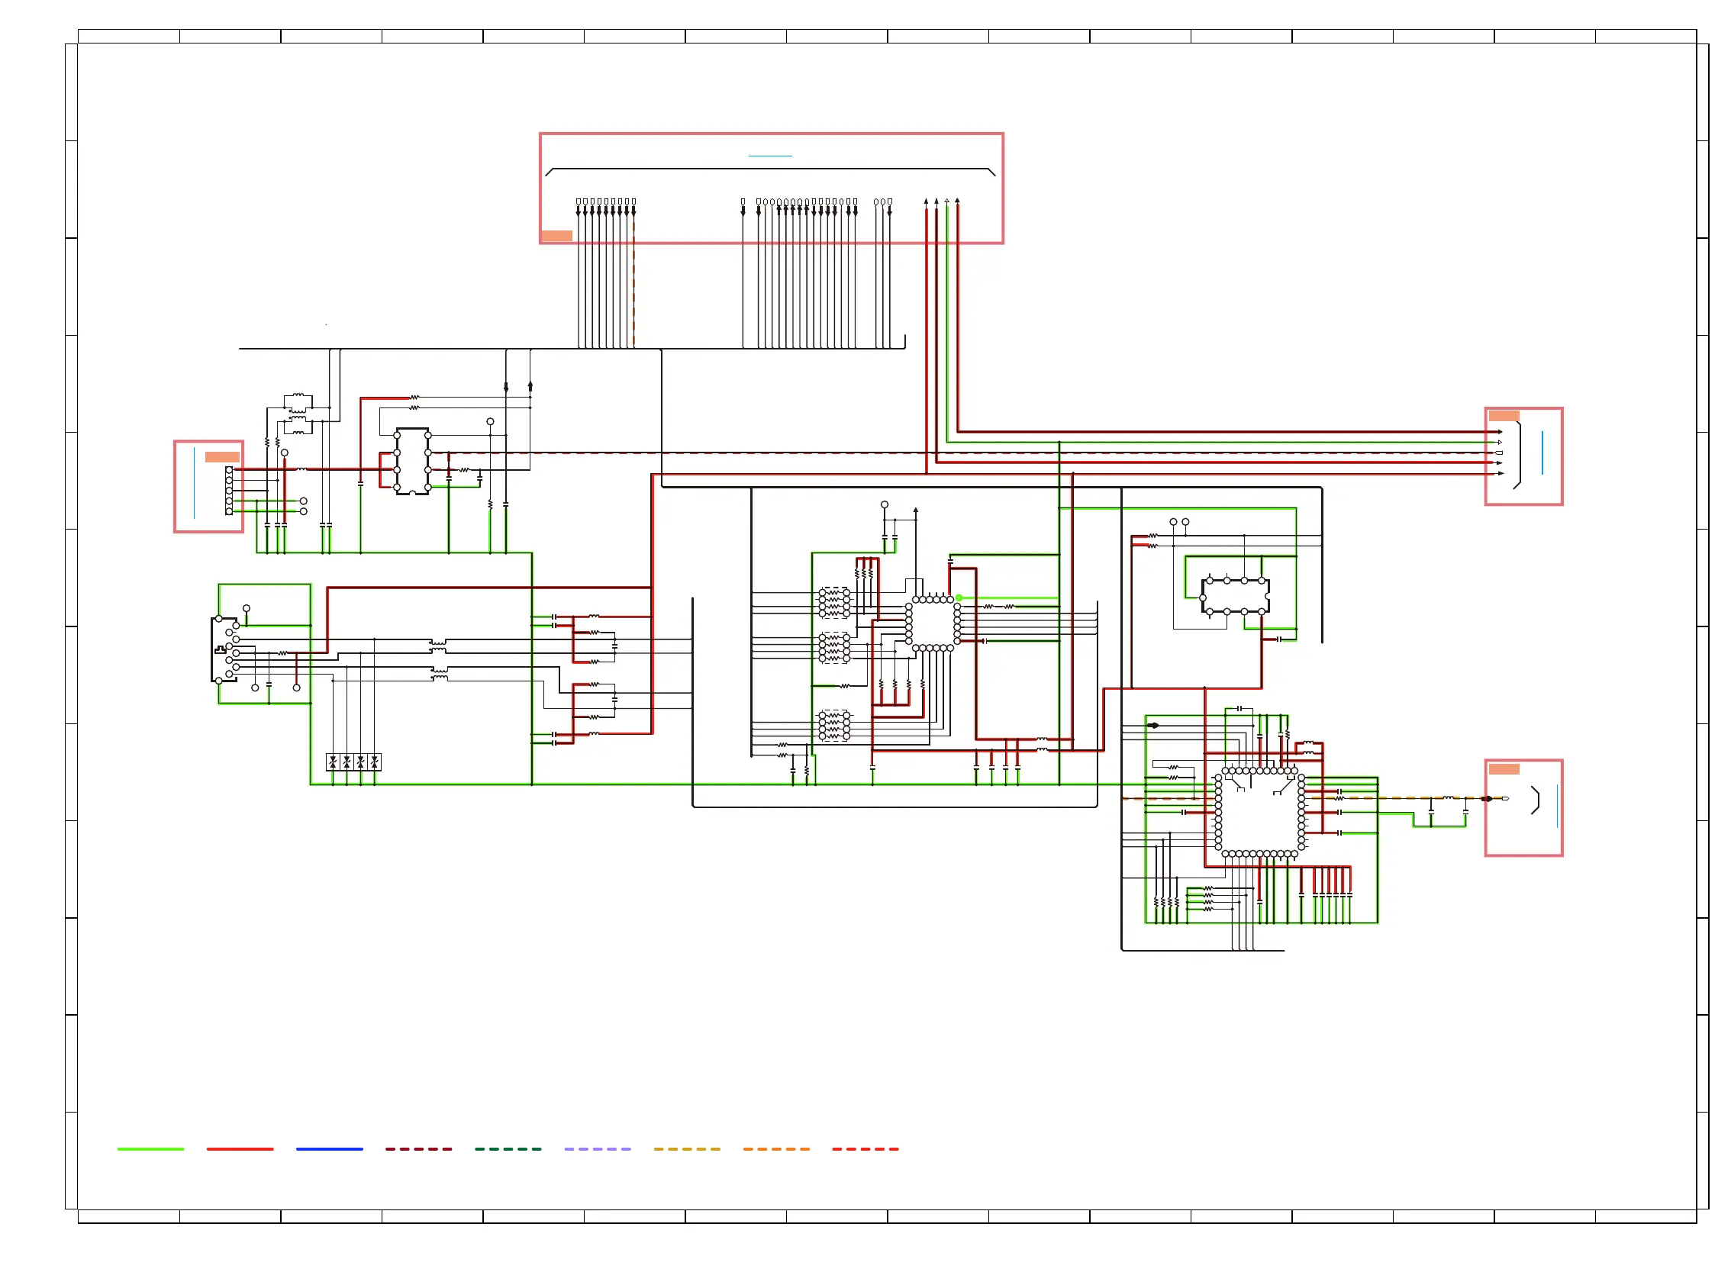Screen dimensions: 1731x1285
Task: Open the blue underlined link in the top connector box
Action: coord(769,156)
